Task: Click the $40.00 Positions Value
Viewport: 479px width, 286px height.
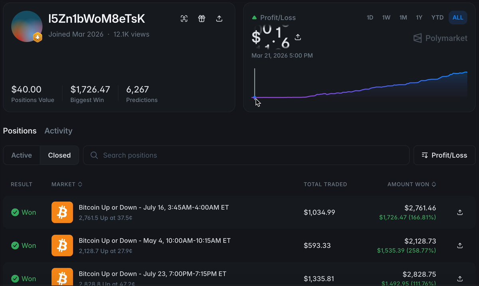Action: 26,89
